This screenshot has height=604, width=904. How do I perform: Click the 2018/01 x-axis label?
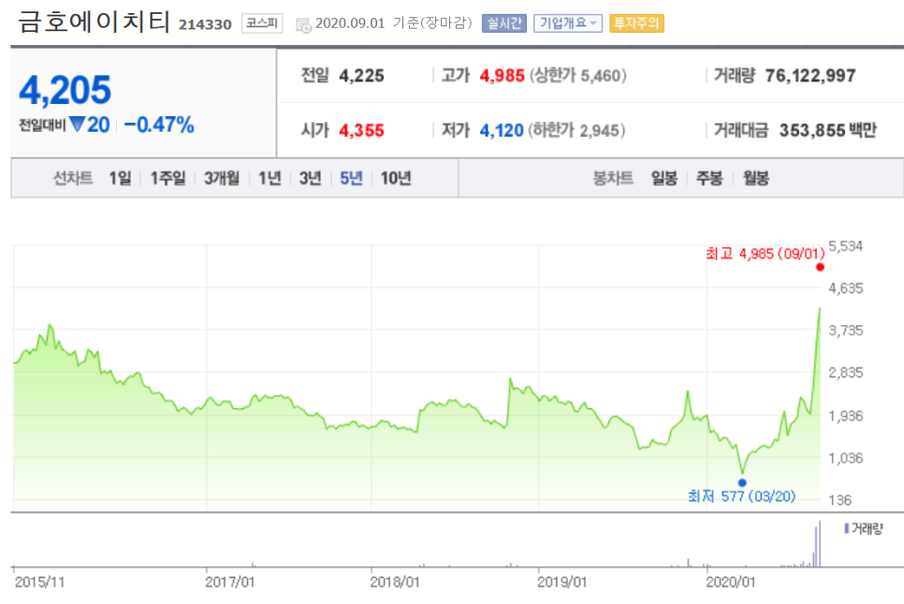tap(395, 582)
